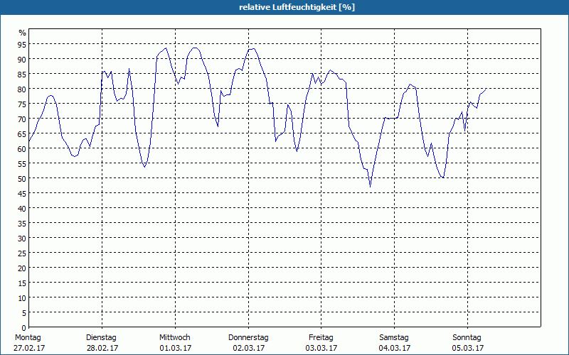Image resolution: width=569 pixels, height=355 pixels.
Task: Click the y-axis value '10'
Action: tap(23, 298)
